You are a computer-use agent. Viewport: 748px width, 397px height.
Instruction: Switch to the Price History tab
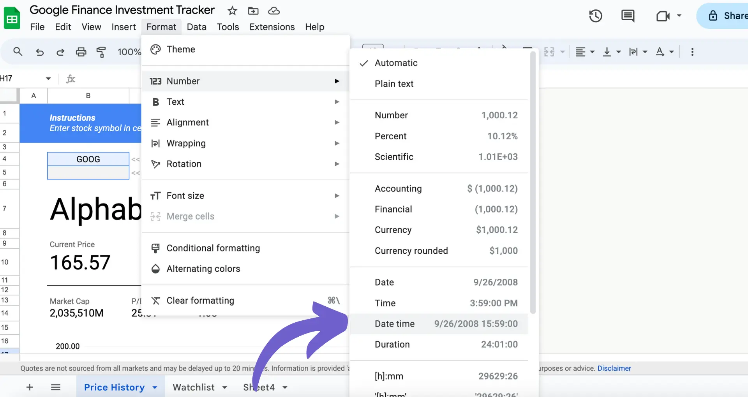pos(114,387)
